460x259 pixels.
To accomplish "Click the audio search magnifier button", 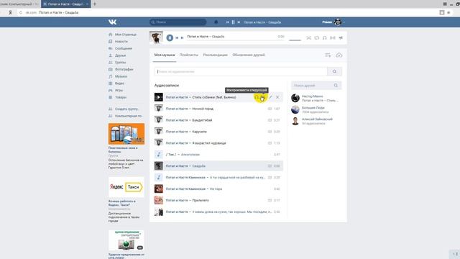I will pos(334,71).
